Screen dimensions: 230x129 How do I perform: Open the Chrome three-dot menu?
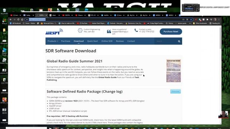[x=219, y=19]
